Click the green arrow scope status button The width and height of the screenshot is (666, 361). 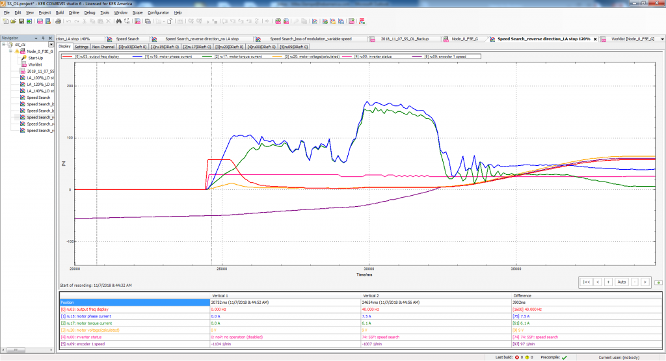point(658,282)
